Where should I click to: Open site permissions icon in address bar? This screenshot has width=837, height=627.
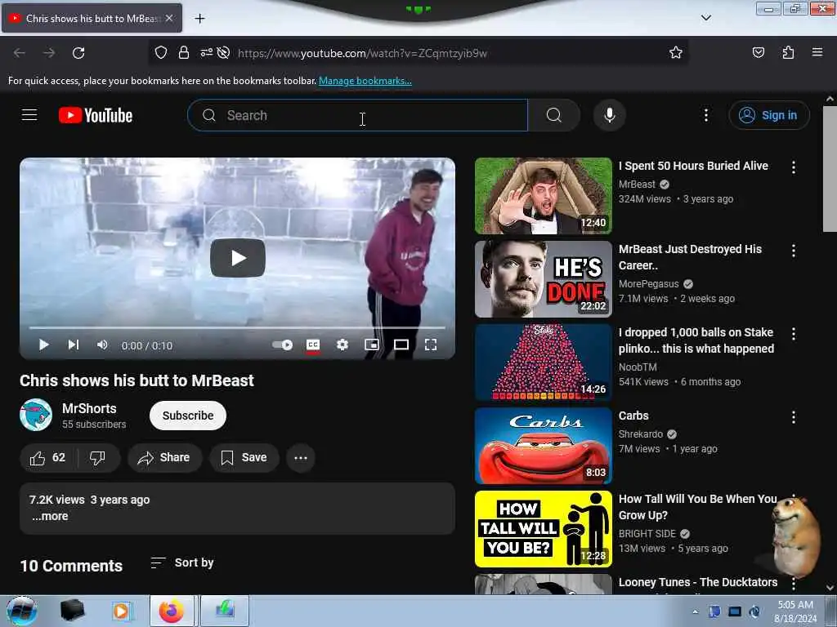tap(206, 53)
